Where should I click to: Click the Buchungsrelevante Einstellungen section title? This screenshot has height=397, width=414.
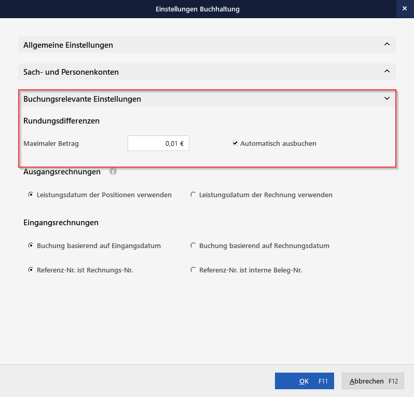coord(82,99)
